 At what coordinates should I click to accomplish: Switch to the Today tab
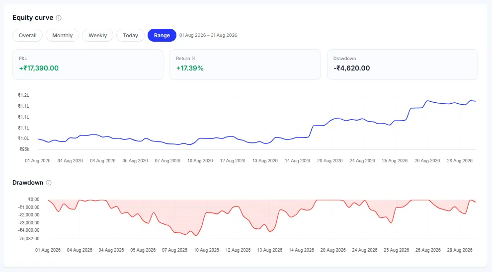(131, 35)
